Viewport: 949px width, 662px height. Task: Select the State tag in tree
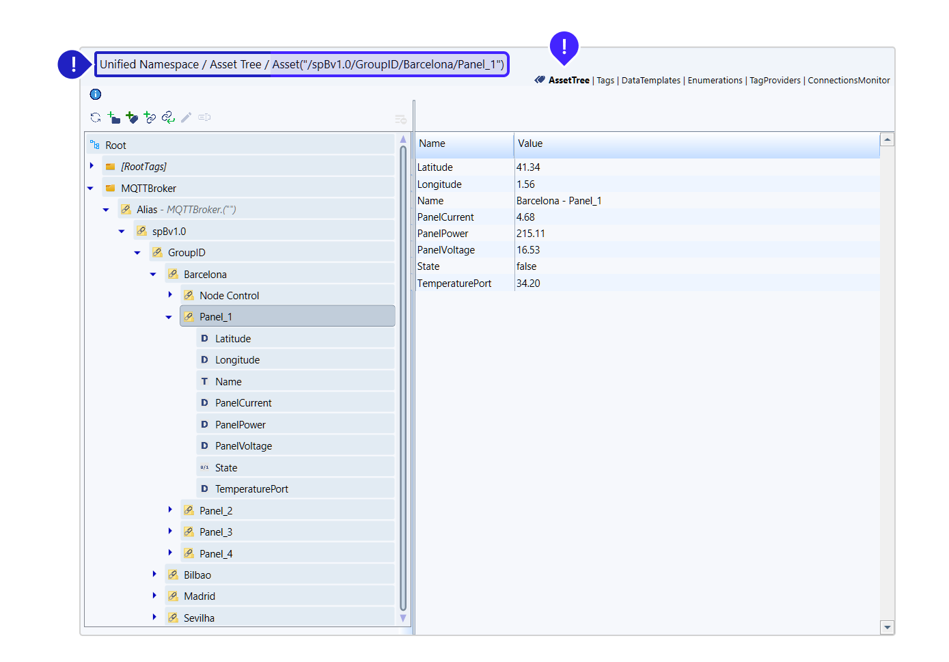click(x=226, y=468)
